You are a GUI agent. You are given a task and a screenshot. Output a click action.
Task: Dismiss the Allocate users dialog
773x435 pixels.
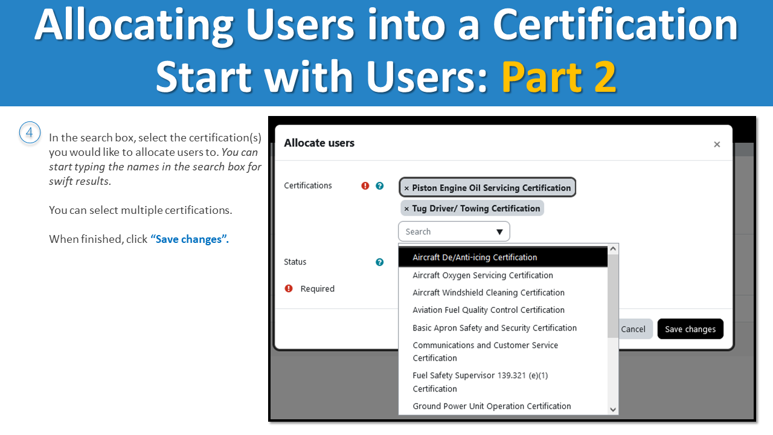tap(717, 144)
